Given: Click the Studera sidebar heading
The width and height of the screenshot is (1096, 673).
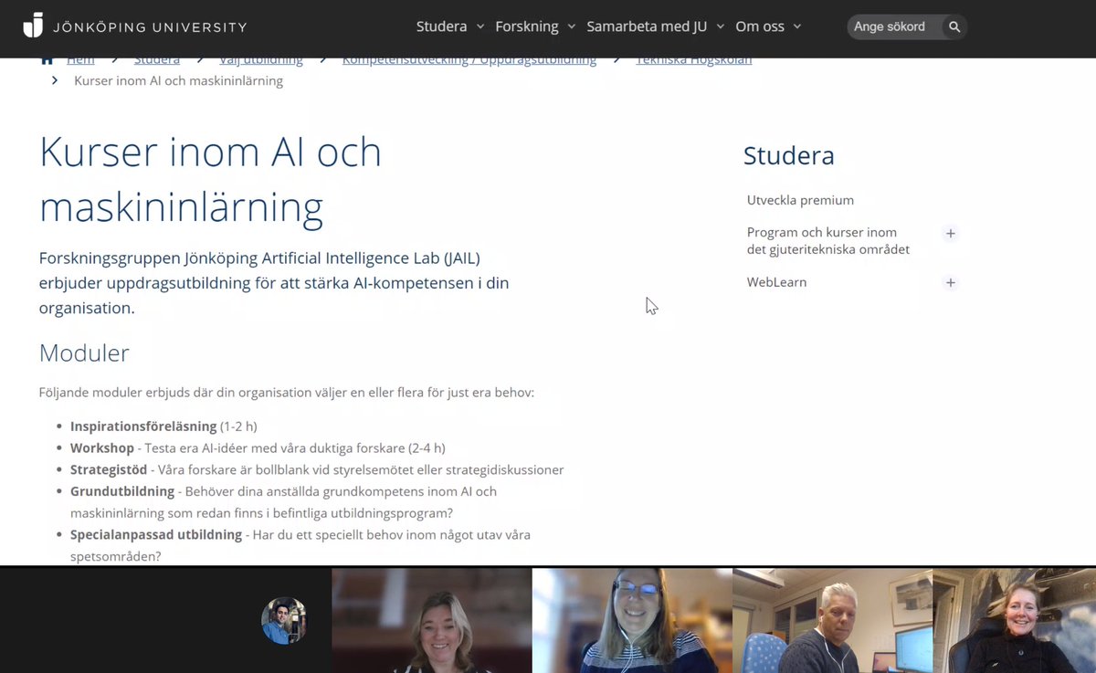Looking at the screenshot, I should pos(789,155).
